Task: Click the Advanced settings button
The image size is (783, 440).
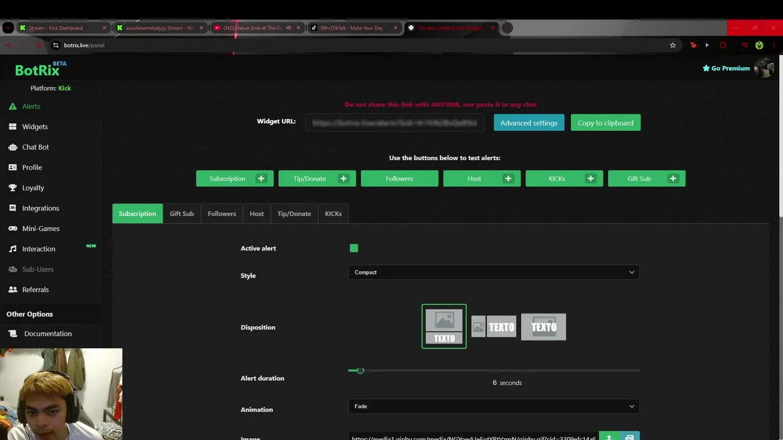Action: (x=529, y=123)
